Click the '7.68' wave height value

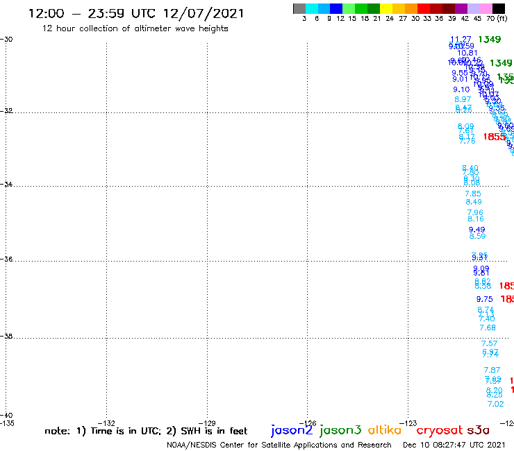488,327
